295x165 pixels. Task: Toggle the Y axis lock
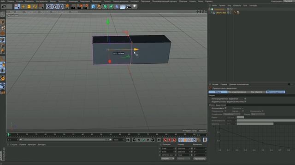pyautogui.click(x=54, y=6)
